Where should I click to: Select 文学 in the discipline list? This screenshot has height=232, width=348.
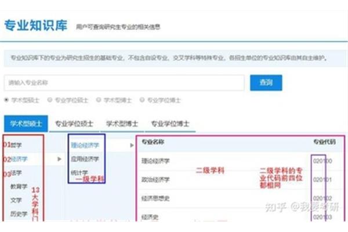point(16,200)
